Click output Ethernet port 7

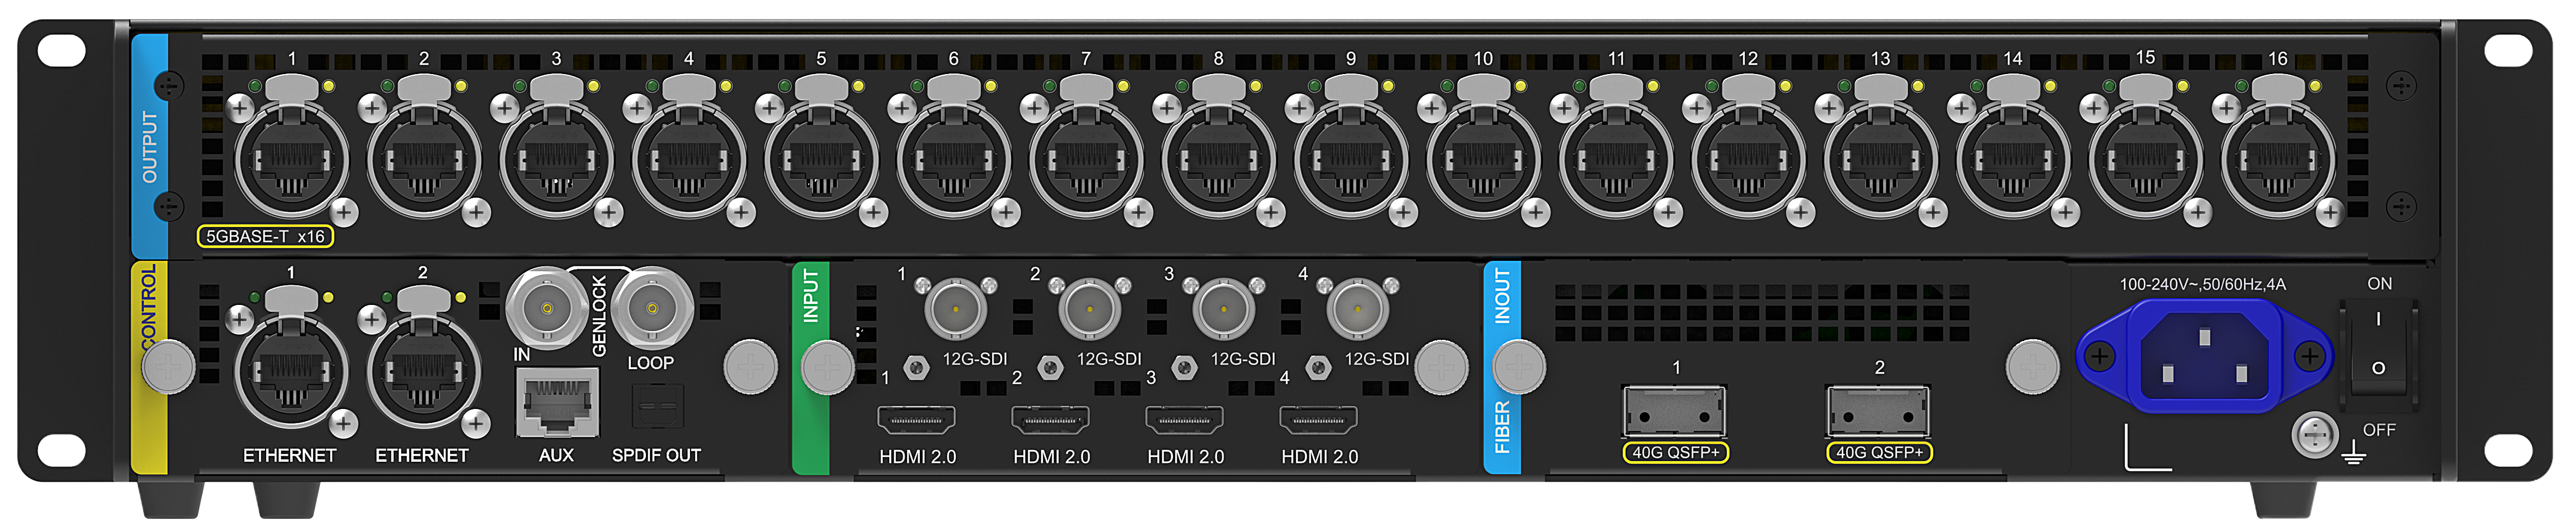coord(1086,160)
